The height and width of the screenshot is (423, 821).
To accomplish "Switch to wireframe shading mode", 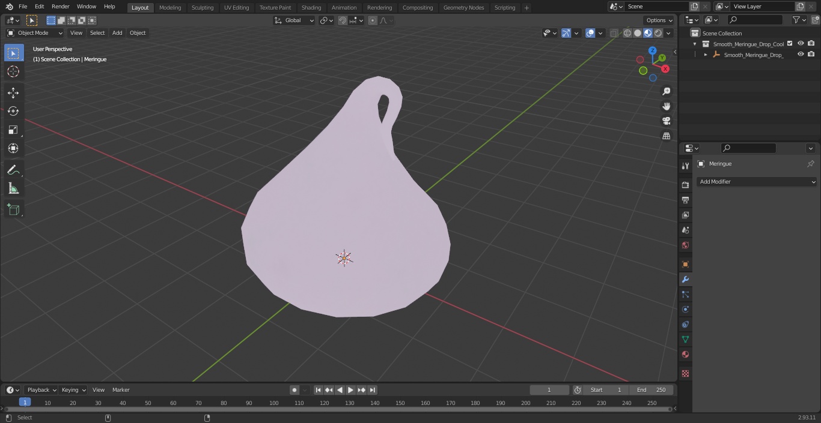I will click(x=627, y=33).
